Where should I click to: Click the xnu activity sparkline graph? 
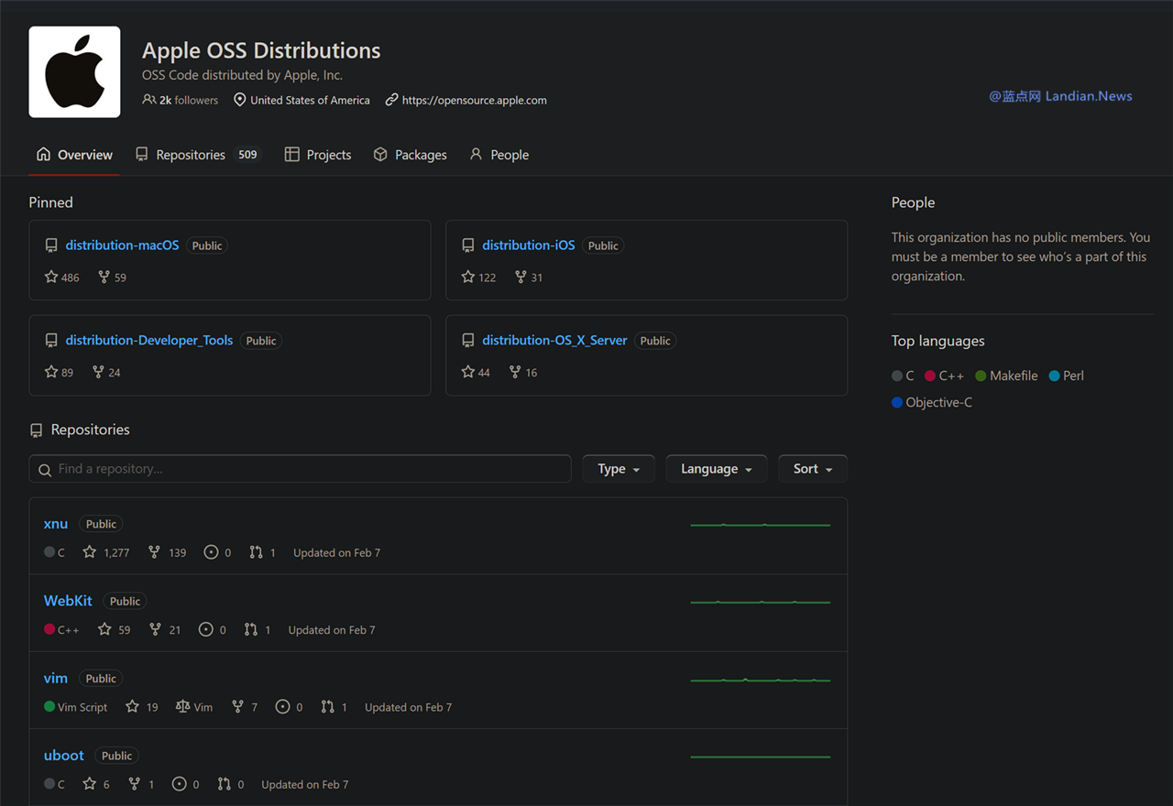[x=761, y=525]
